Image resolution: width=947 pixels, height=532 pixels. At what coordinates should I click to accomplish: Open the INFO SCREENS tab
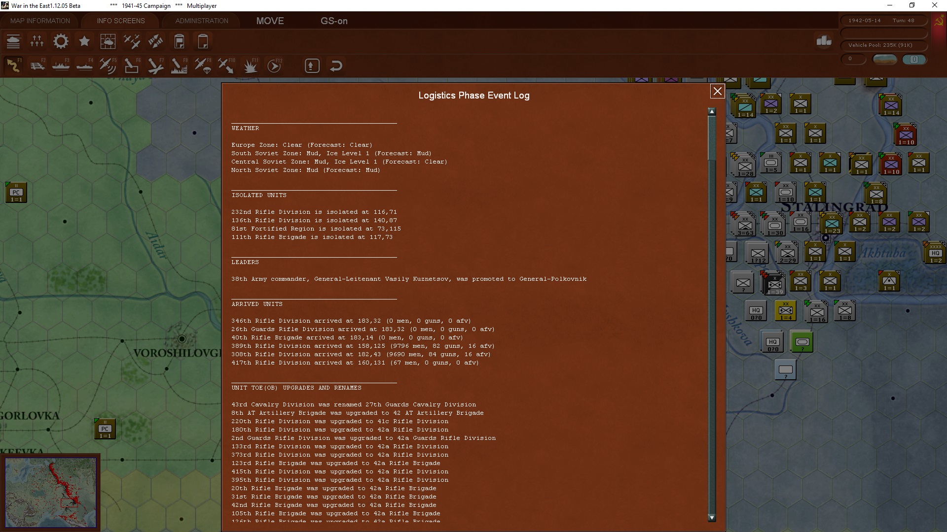pos(121,21)
